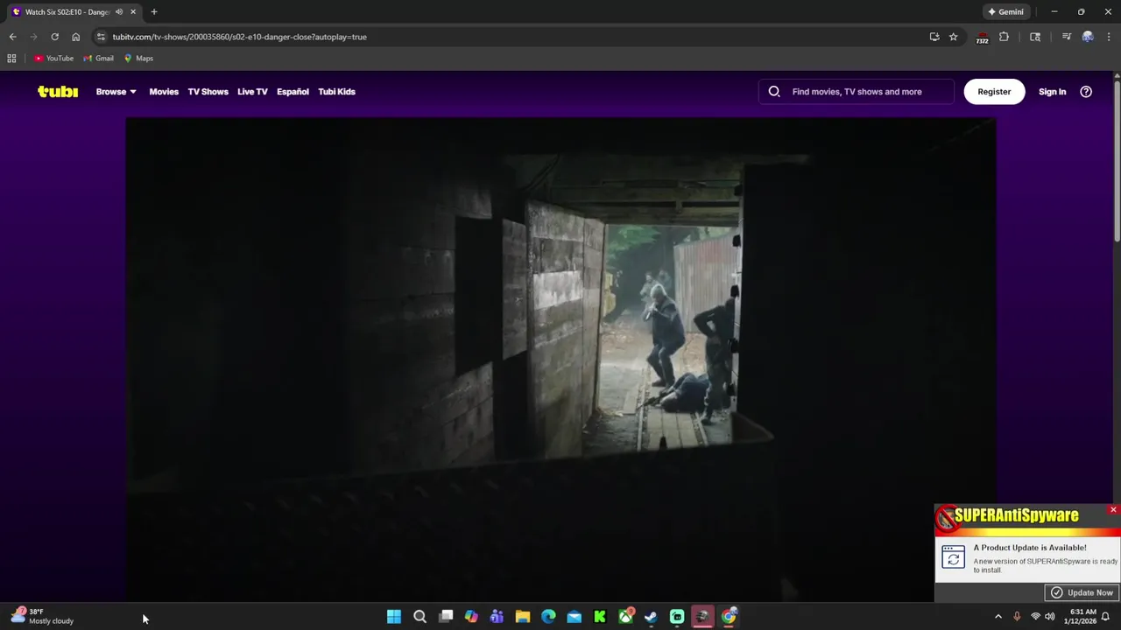Viewport: 1121px width, 630px height.
Task: Open media controls icon in toolbar
Action: tap(1066, 37)
